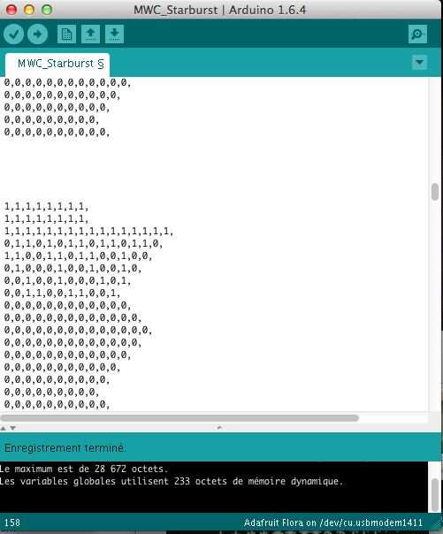Click the Verify checkmark button
The height and width of the screenshot is (534, 443).
click(13, 34)
